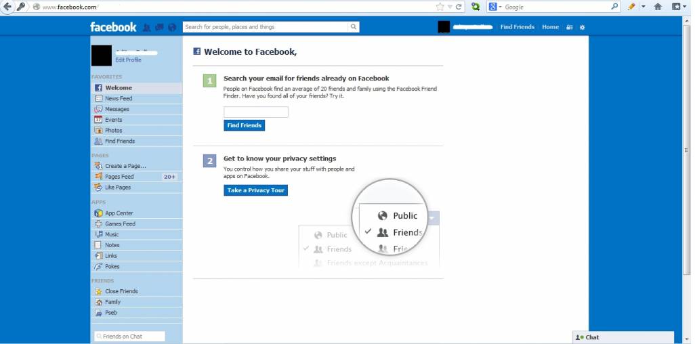
Task: Reload the page with refresh icon
Action: (x=459, y=7)
